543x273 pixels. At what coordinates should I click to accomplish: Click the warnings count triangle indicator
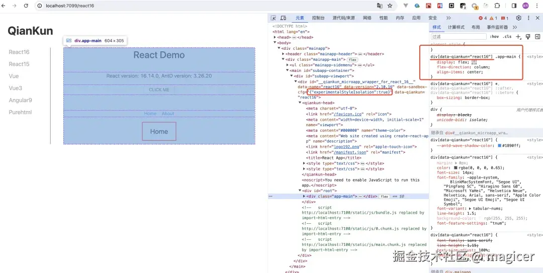pyautogui.click(x=494, y=18)
